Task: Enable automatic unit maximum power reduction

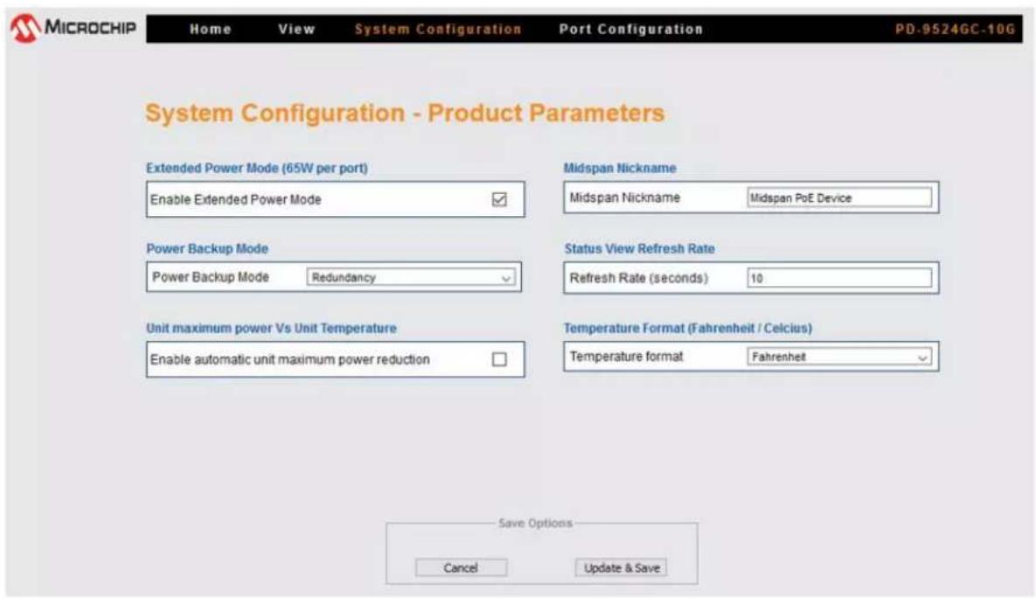Action: click(x=499, y=358)
